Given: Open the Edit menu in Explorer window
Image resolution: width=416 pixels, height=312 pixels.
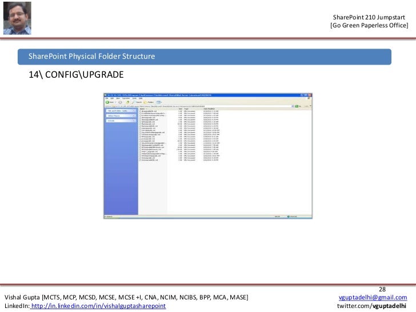Looking at the screenshot, I should pyautogui.click(x=112, y=98).
